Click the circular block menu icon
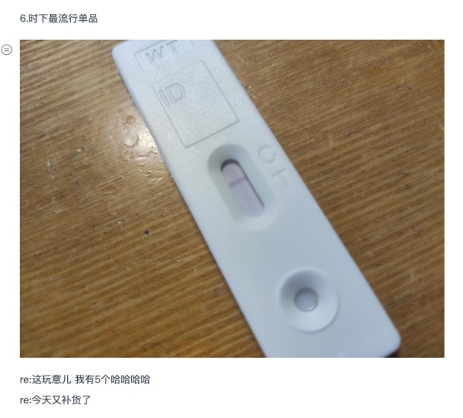The height and width of the screenshot is (418, 463). (7, 49)
